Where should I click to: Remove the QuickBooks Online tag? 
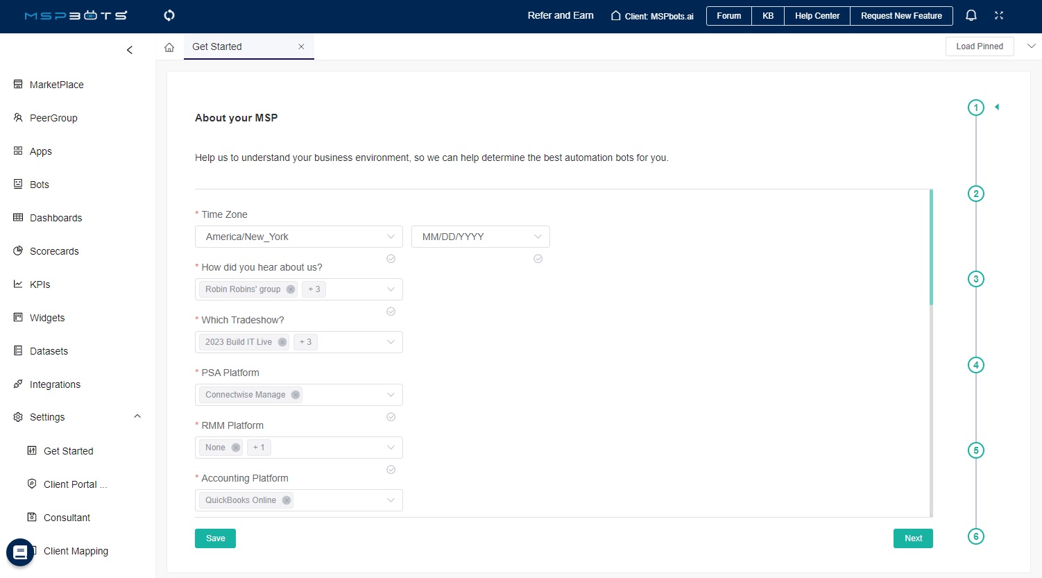coord(287,500)
